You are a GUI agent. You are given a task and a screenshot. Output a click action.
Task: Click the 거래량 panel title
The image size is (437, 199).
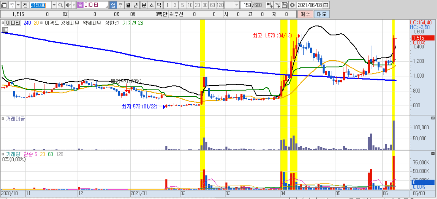click(13, 154)
